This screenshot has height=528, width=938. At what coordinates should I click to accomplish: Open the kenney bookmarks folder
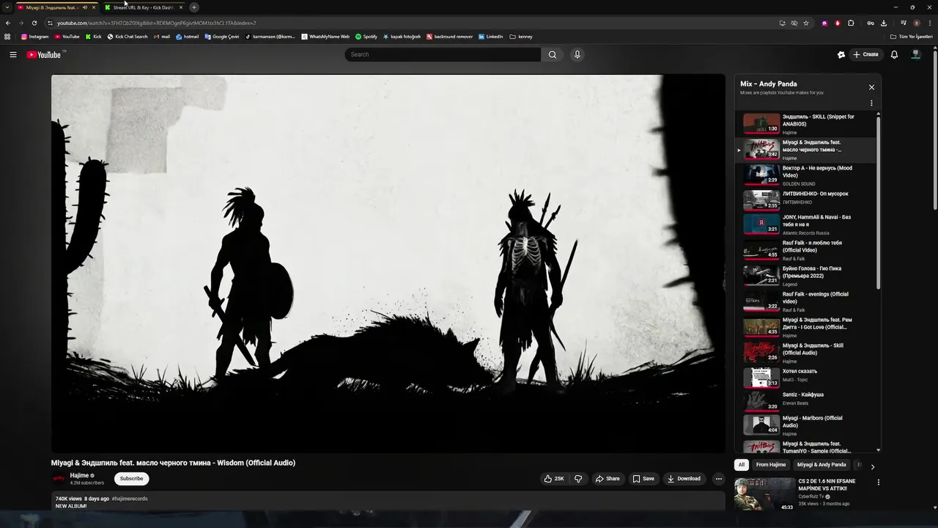click(x=521, y=37)
